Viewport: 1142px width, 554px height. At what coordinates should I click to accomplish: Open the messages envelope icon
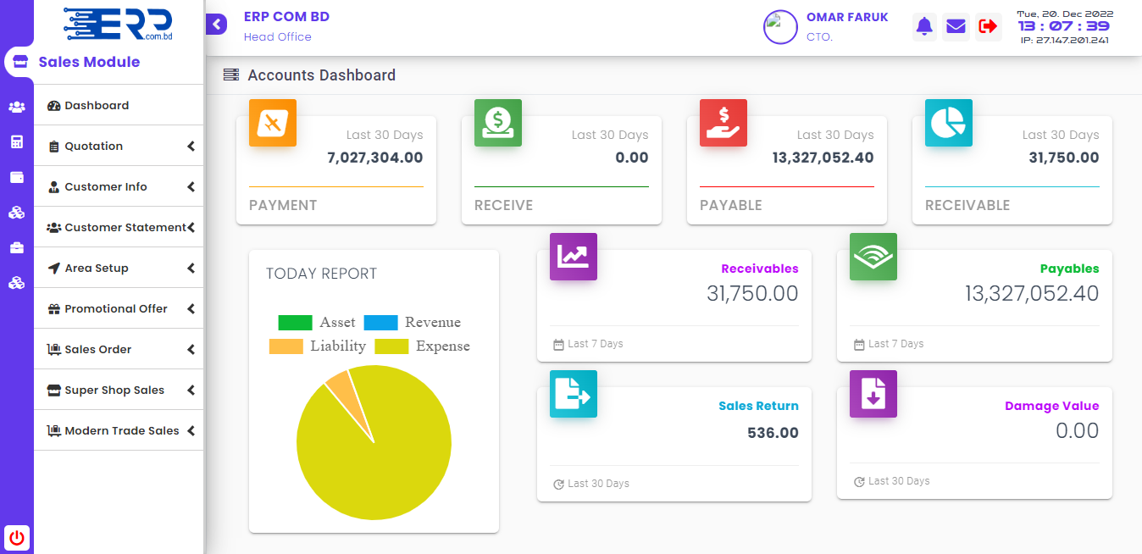(956, 26)
